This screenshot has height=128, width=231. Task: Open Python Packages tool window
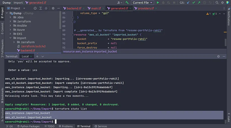click(28, 126)
